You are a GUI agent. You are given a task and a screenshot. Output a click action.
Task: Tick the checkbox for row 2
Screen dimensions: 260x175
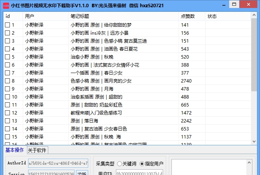7,33
